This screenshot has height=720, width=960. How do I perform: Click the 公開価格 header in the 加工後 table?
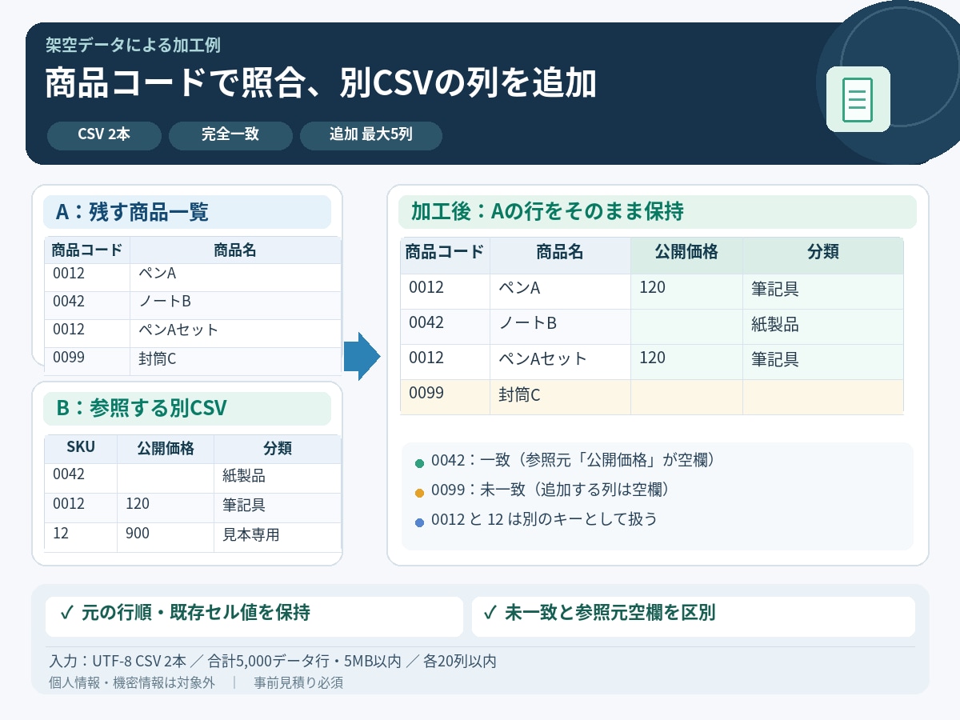(x=686, y=255)
